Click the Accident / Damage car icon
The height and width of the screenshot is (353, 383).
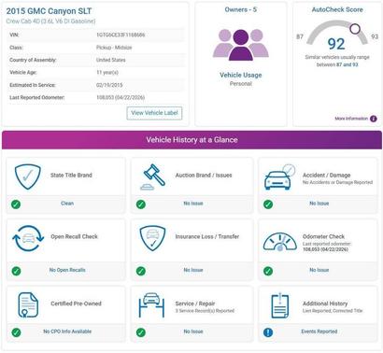point(279,177)
